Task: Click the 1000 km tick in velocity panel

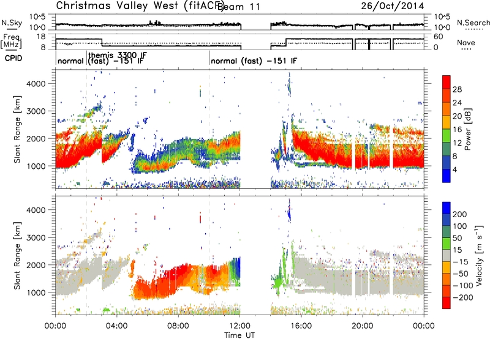Action: click(36, 292)
